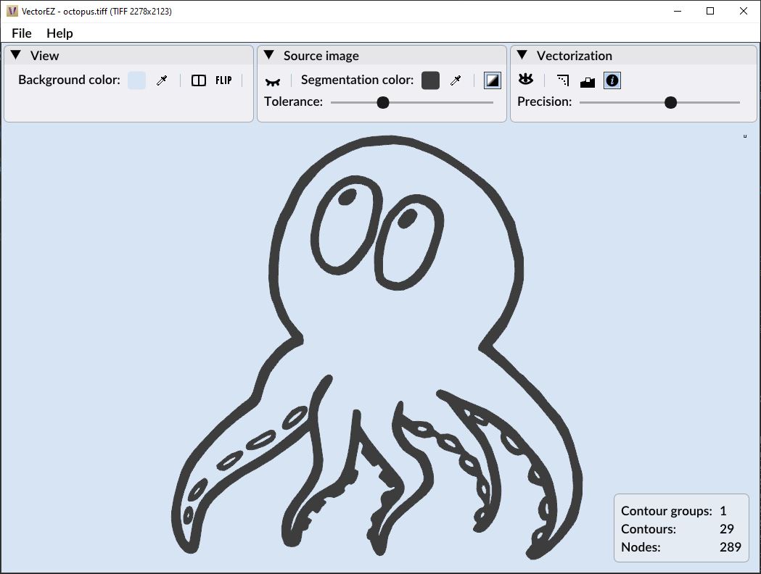Open the Help menu
Screen dimensions: 761x574
[x=59, y=33]
